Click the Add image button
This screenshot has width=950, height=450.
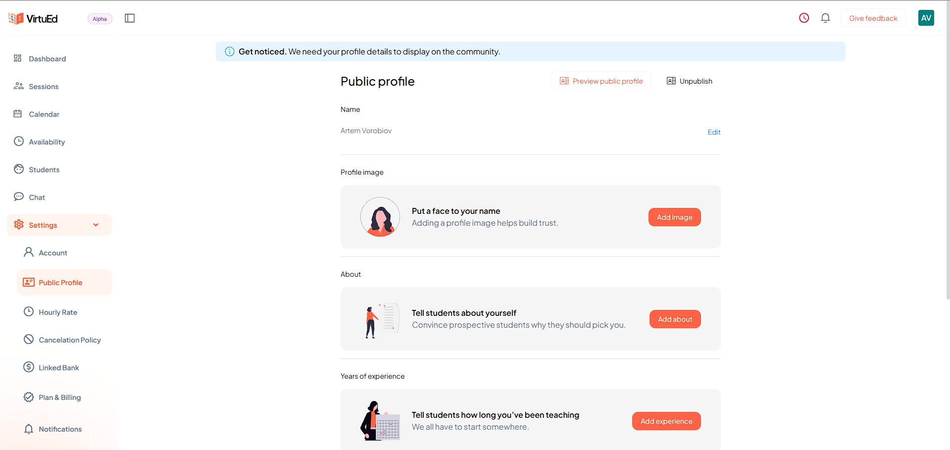click(x=674, y=217)
